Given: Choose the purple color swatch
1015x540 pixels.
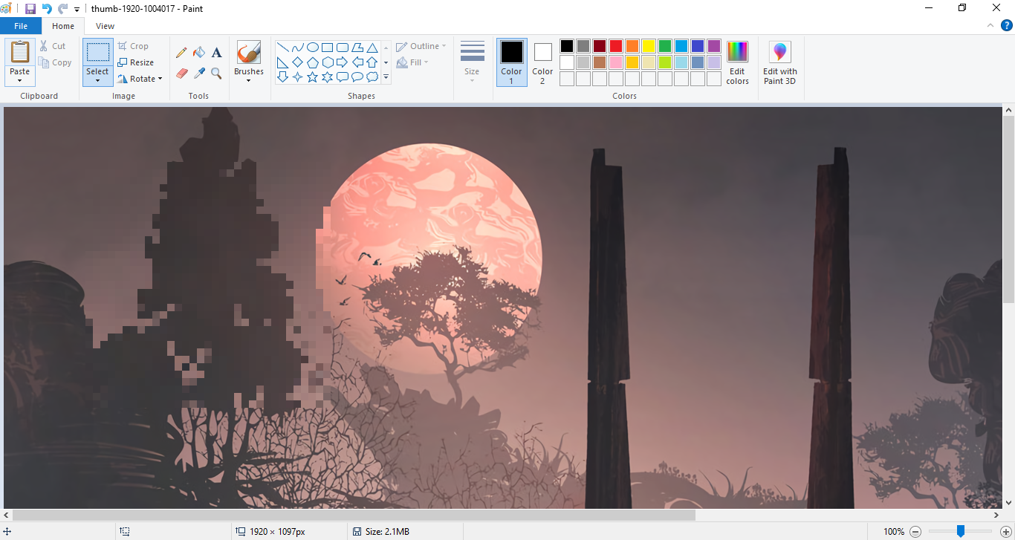Looking at the screenshot, I should click(714, 46).
